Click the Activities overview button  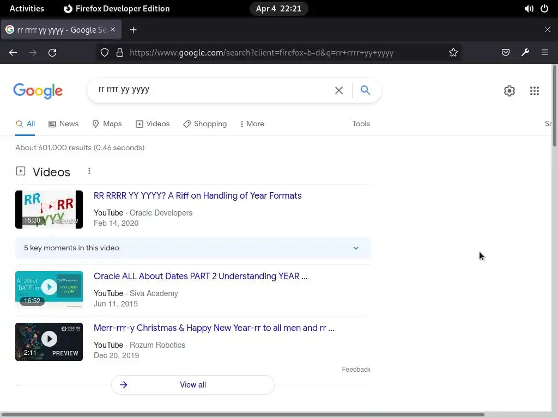[x=27, y=9]
